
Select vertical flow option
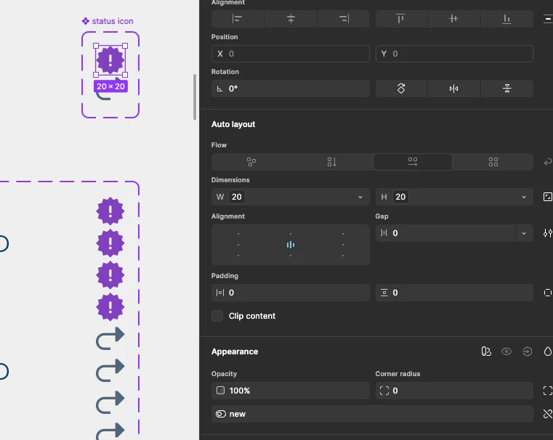pos(332,162)
